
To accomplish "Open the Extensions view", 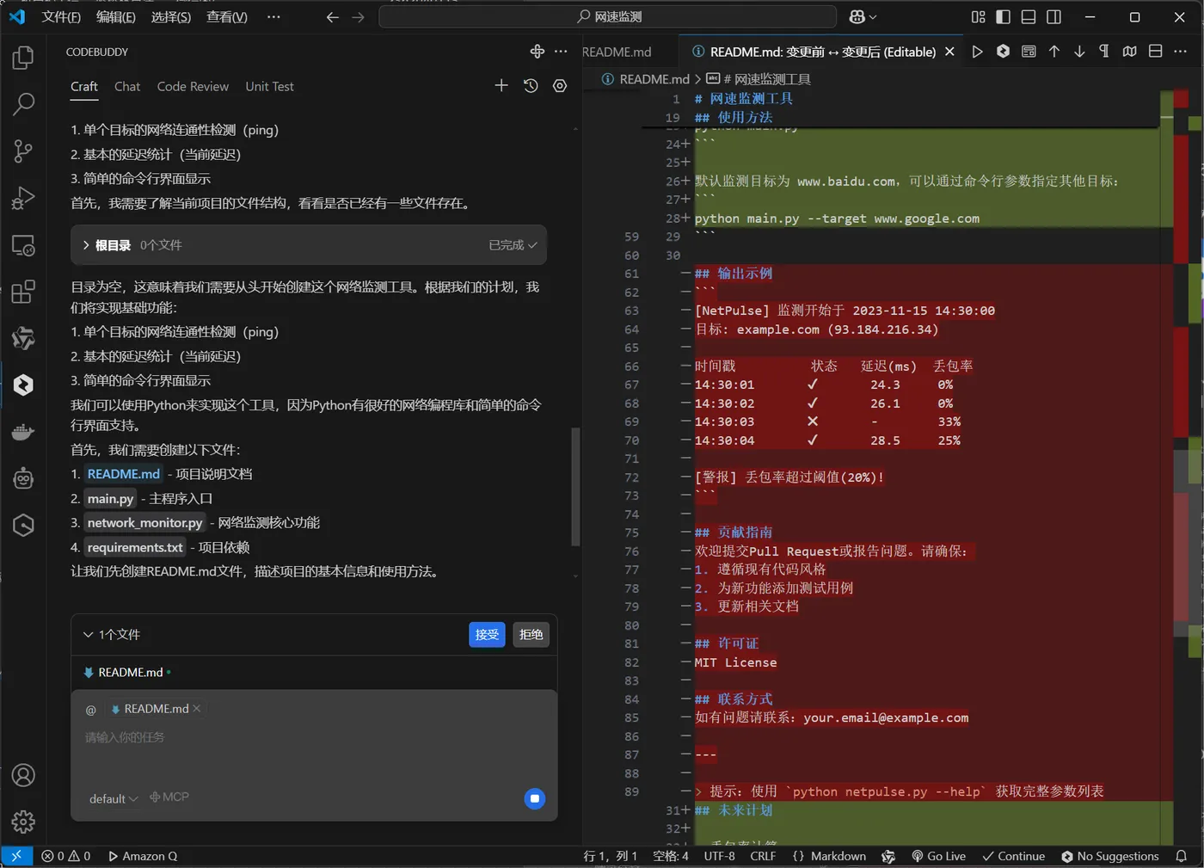I will point(23,292).
